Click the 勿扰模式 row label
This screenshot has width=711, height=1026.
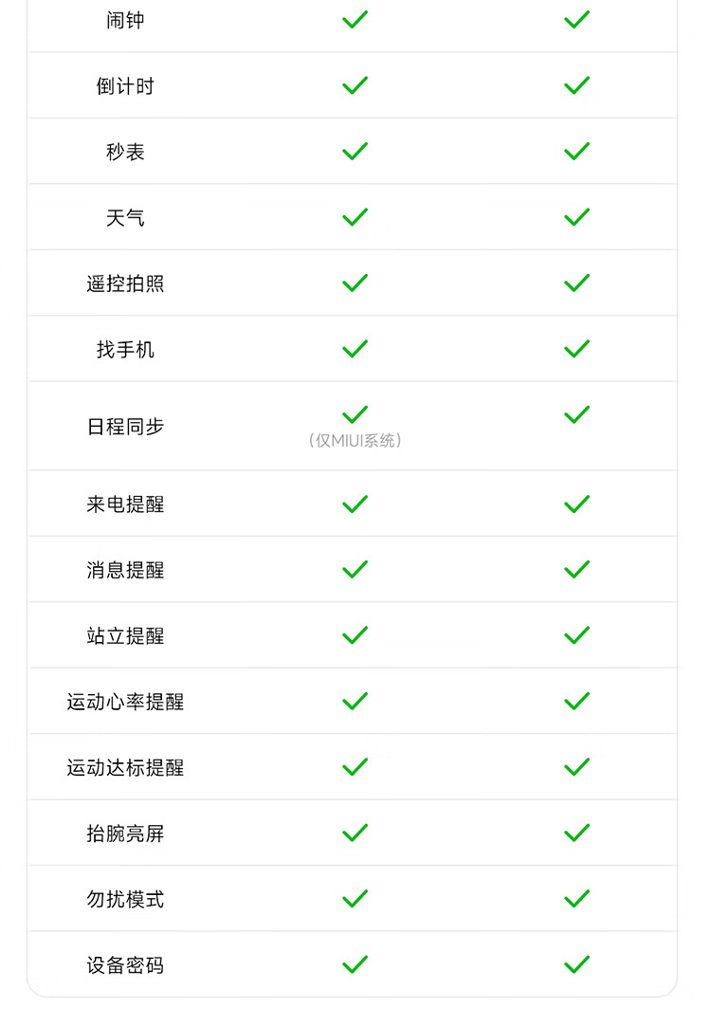pyautogui.click(x=125, y=899)
